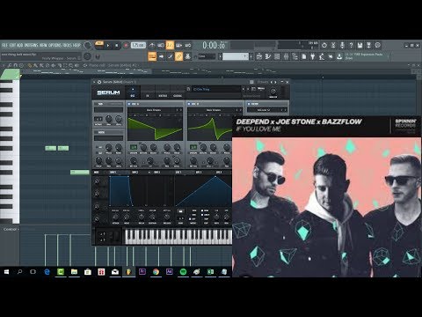Click the content library download icon
The image size is (422, 317).
(x=339, y=56)
